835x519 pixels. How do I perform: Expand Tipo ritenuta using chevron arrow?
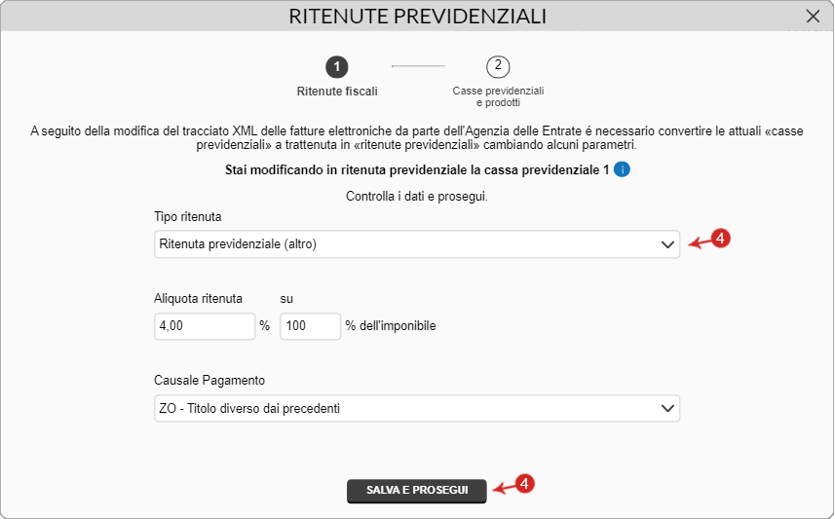[x=667, y=244]
